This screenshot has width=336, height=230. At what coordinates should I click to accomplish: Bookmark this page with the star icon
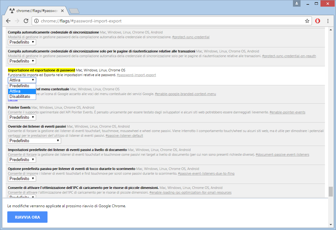coord(307,21)
